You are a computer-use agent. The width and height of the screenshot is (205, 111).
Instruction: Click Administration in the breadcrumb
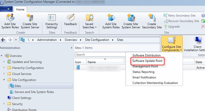pyautogui.click(x=47, y=40)
